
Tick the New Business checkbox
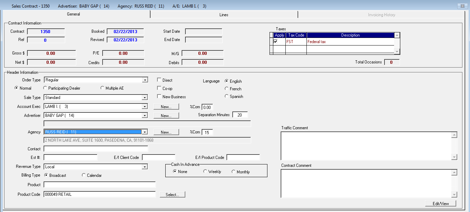159,97
